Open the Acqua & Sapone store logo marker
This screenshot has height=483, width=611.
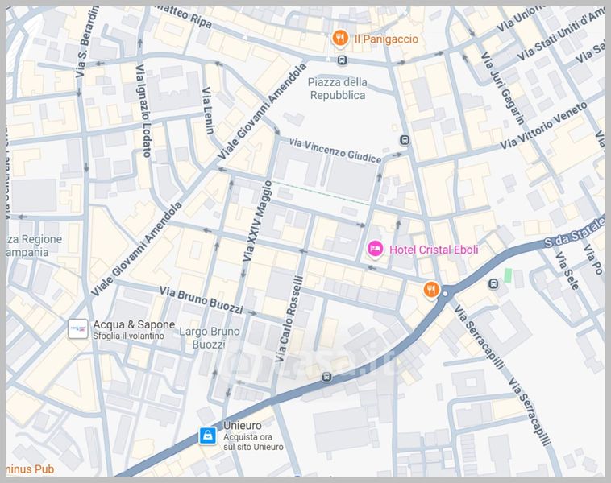pos(78,329)
